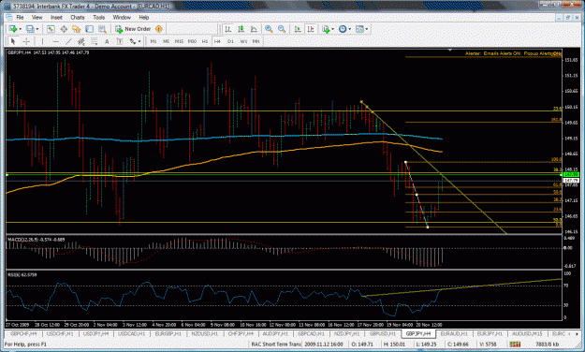The height and width of the screenshot is (352, 585).
Task: Open the Strategy Tester icon
Action: pyautogui.click(x=102, y=29)
